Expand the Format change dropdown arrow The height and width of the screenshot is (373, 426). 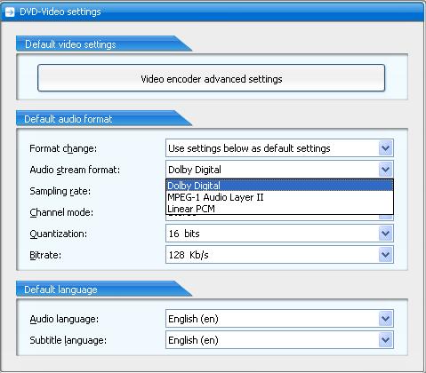pos(385,148)
